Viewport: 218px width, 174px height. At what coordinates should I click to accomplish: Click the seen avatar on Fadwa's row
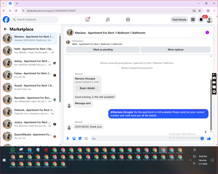click(x=54, y=75)
